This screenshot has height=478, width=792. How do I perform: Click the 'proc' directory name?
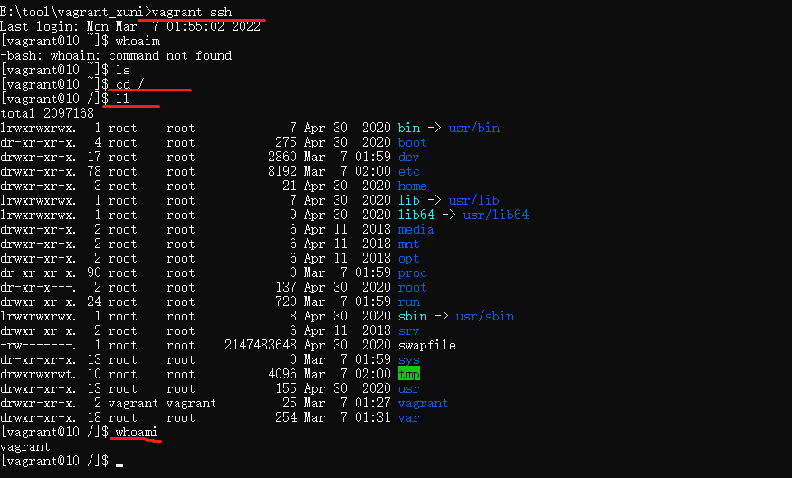pyautogui.click(x=412, y=272)
